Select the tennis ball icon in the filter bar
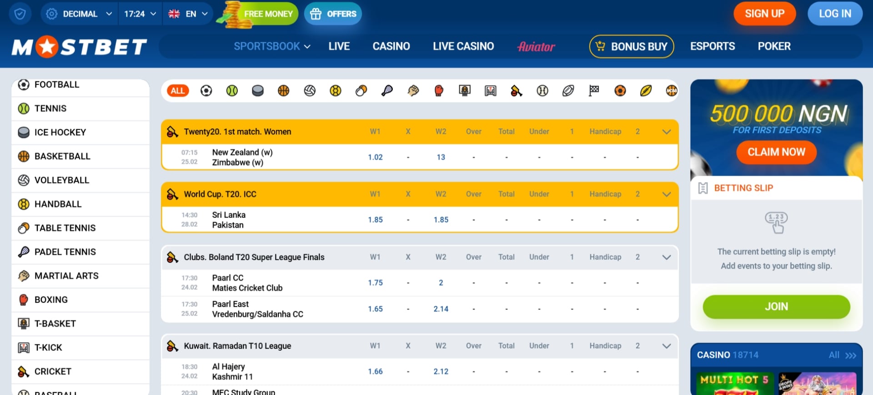Image resolution: width=873 pixels, height=395 pixels. [232, 91]
